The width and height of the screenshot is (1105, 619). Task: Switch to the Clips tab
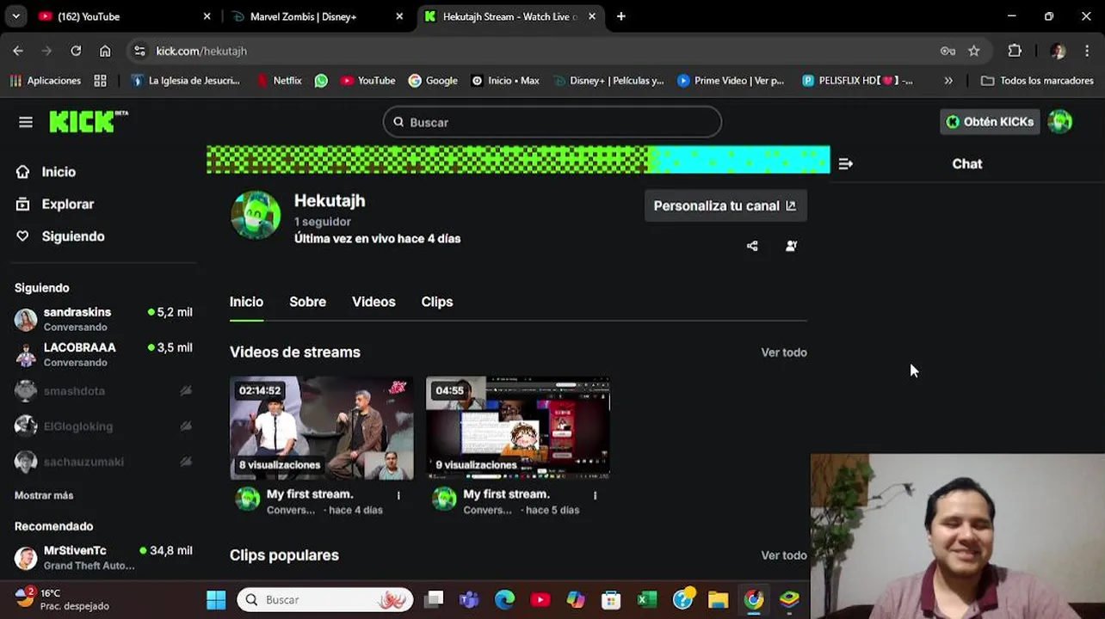click(437, 302)
